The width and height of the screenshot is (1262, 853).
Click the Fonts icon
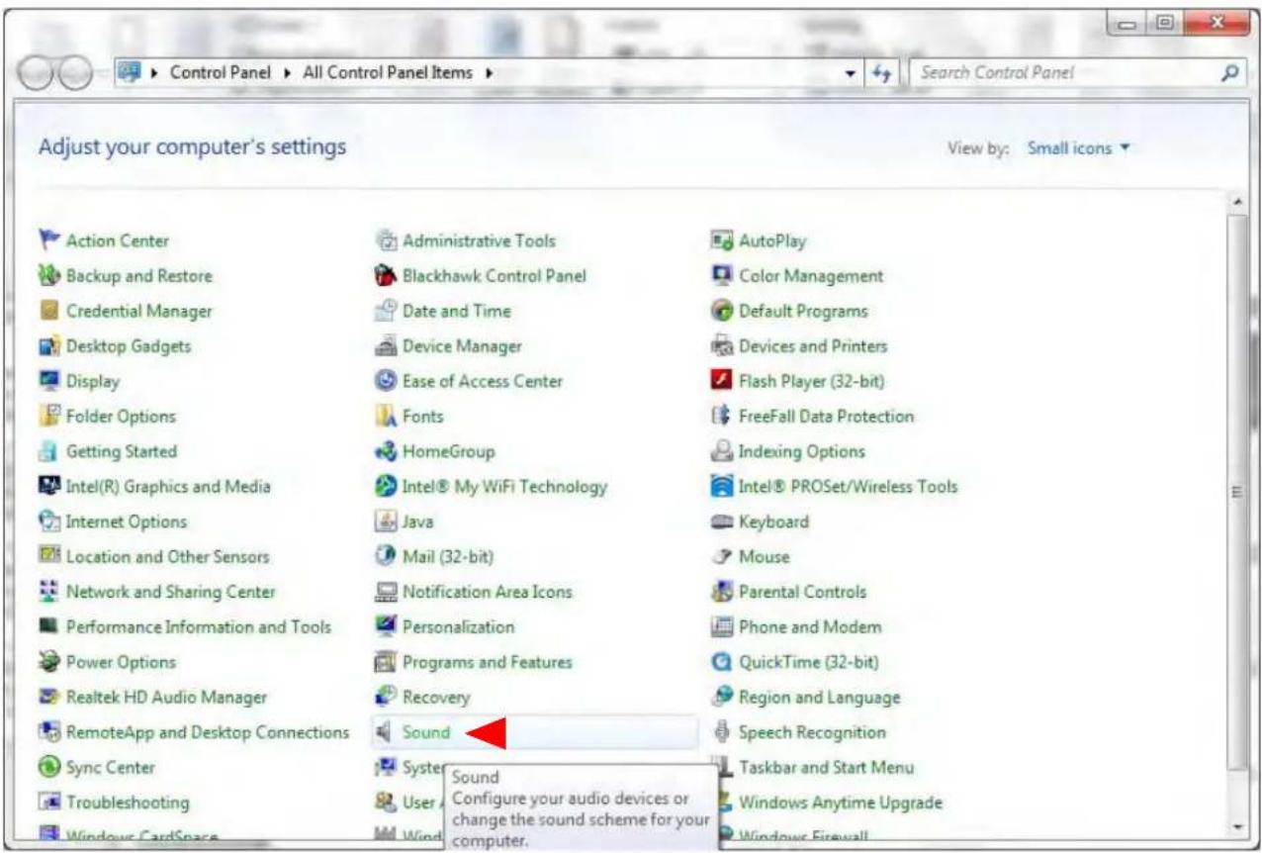coord(385,417)
